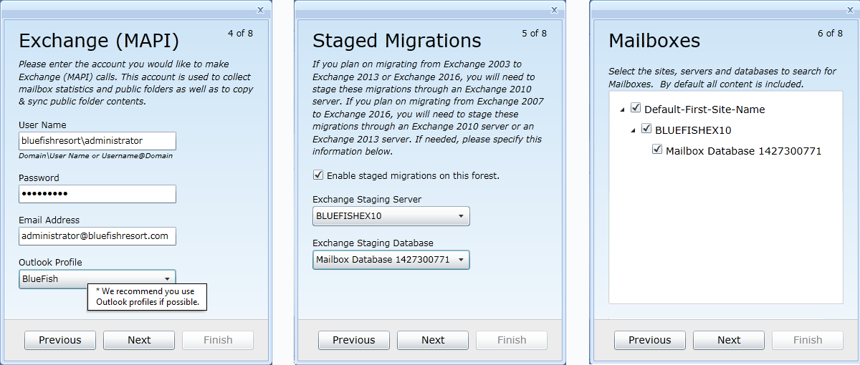Image resolution: width=860 pixels, height=365 pixels.
Task: Open the Outlook Profile dropdown
Action: click(x=166, y=278)
